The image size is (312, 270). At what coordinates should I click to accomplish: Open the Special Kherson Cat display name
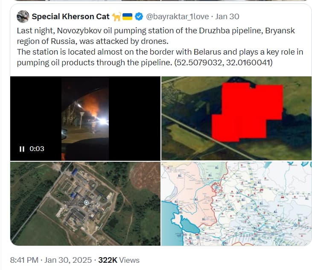[71, 17]
